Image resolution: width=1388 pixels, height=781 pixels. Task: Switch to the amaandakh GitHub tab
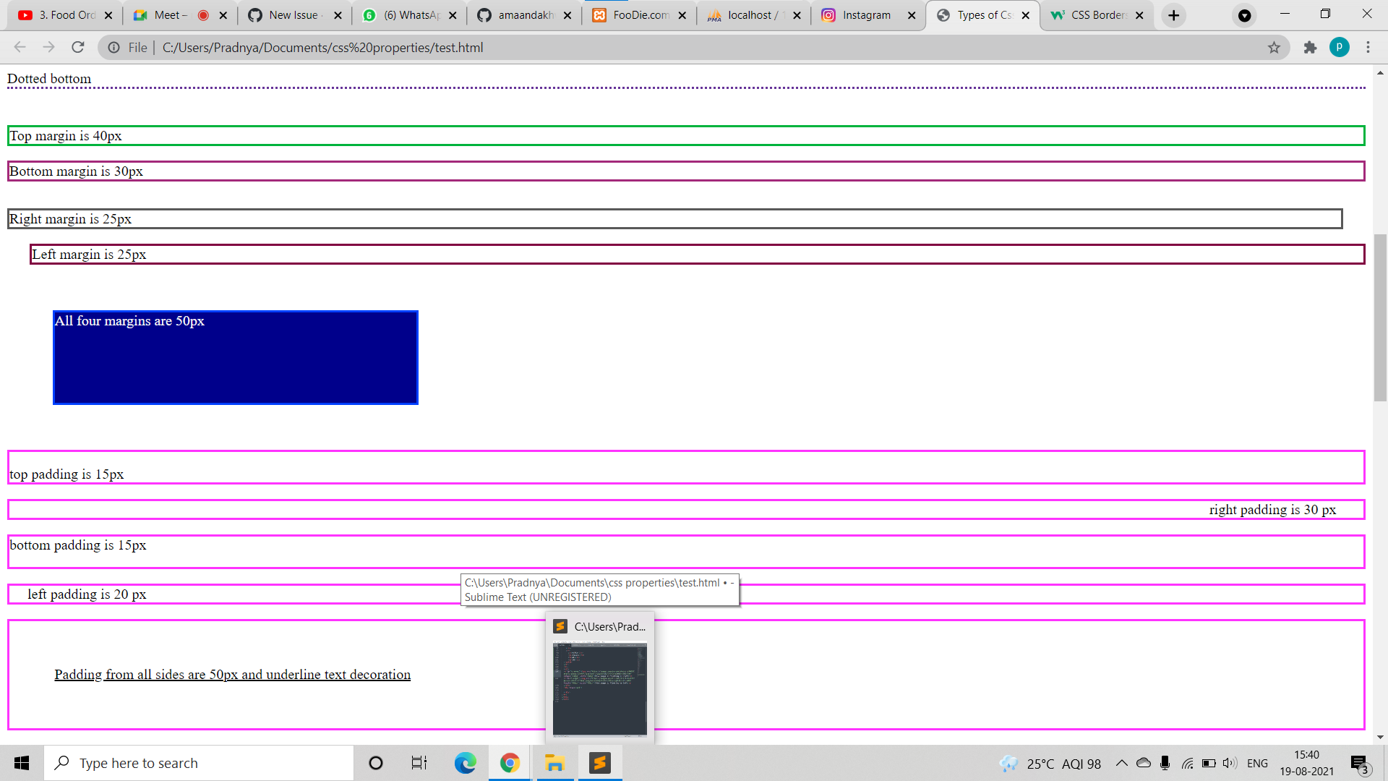tap(525, 15)
